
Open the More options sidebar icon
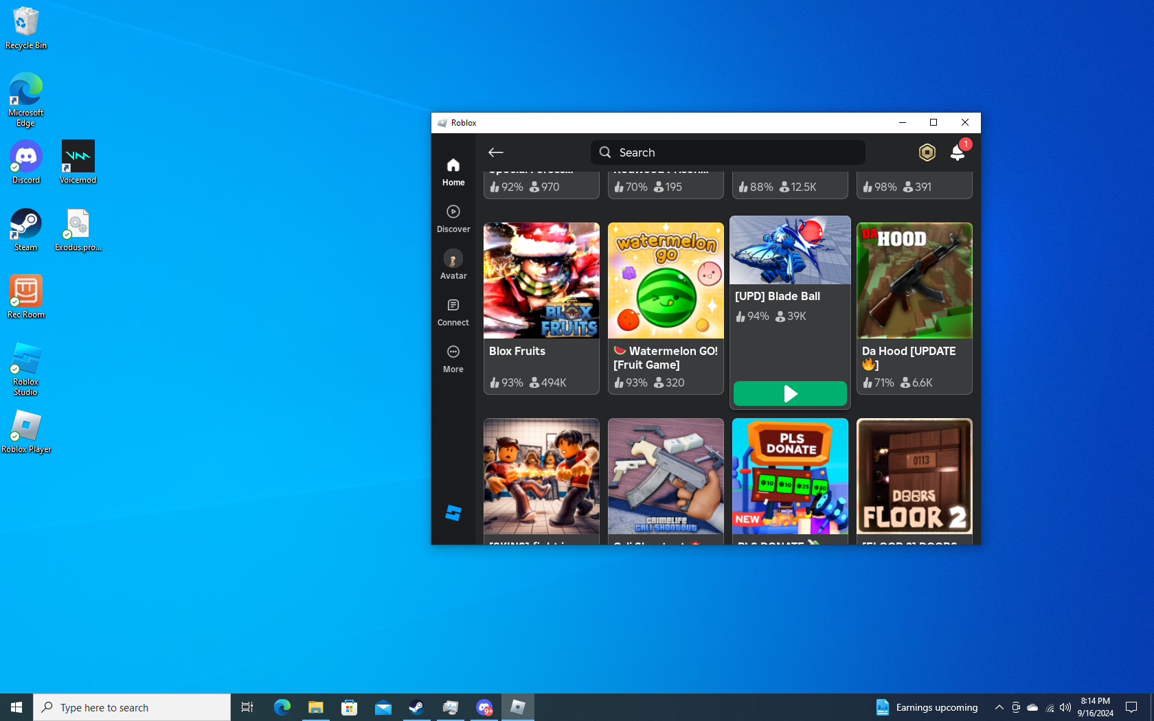tap(453, 358)
